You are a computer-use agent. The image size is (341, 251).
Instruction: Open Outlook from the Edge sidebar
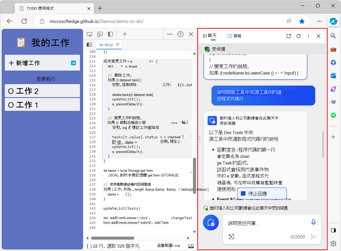click(333, 76)
